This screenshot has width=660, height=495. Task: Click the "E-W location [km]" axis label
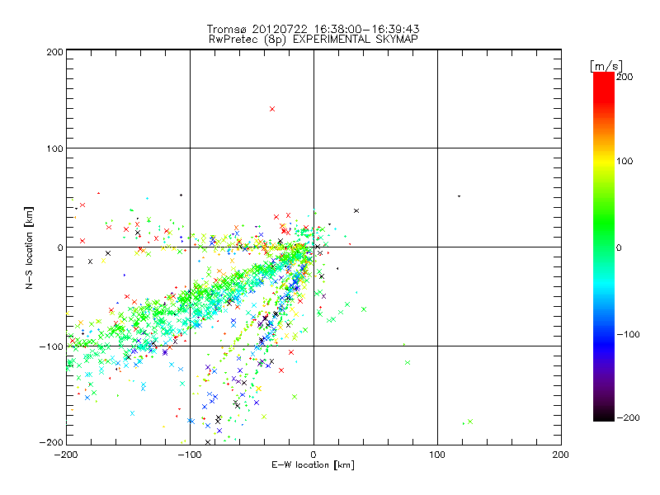pos(313,464)
